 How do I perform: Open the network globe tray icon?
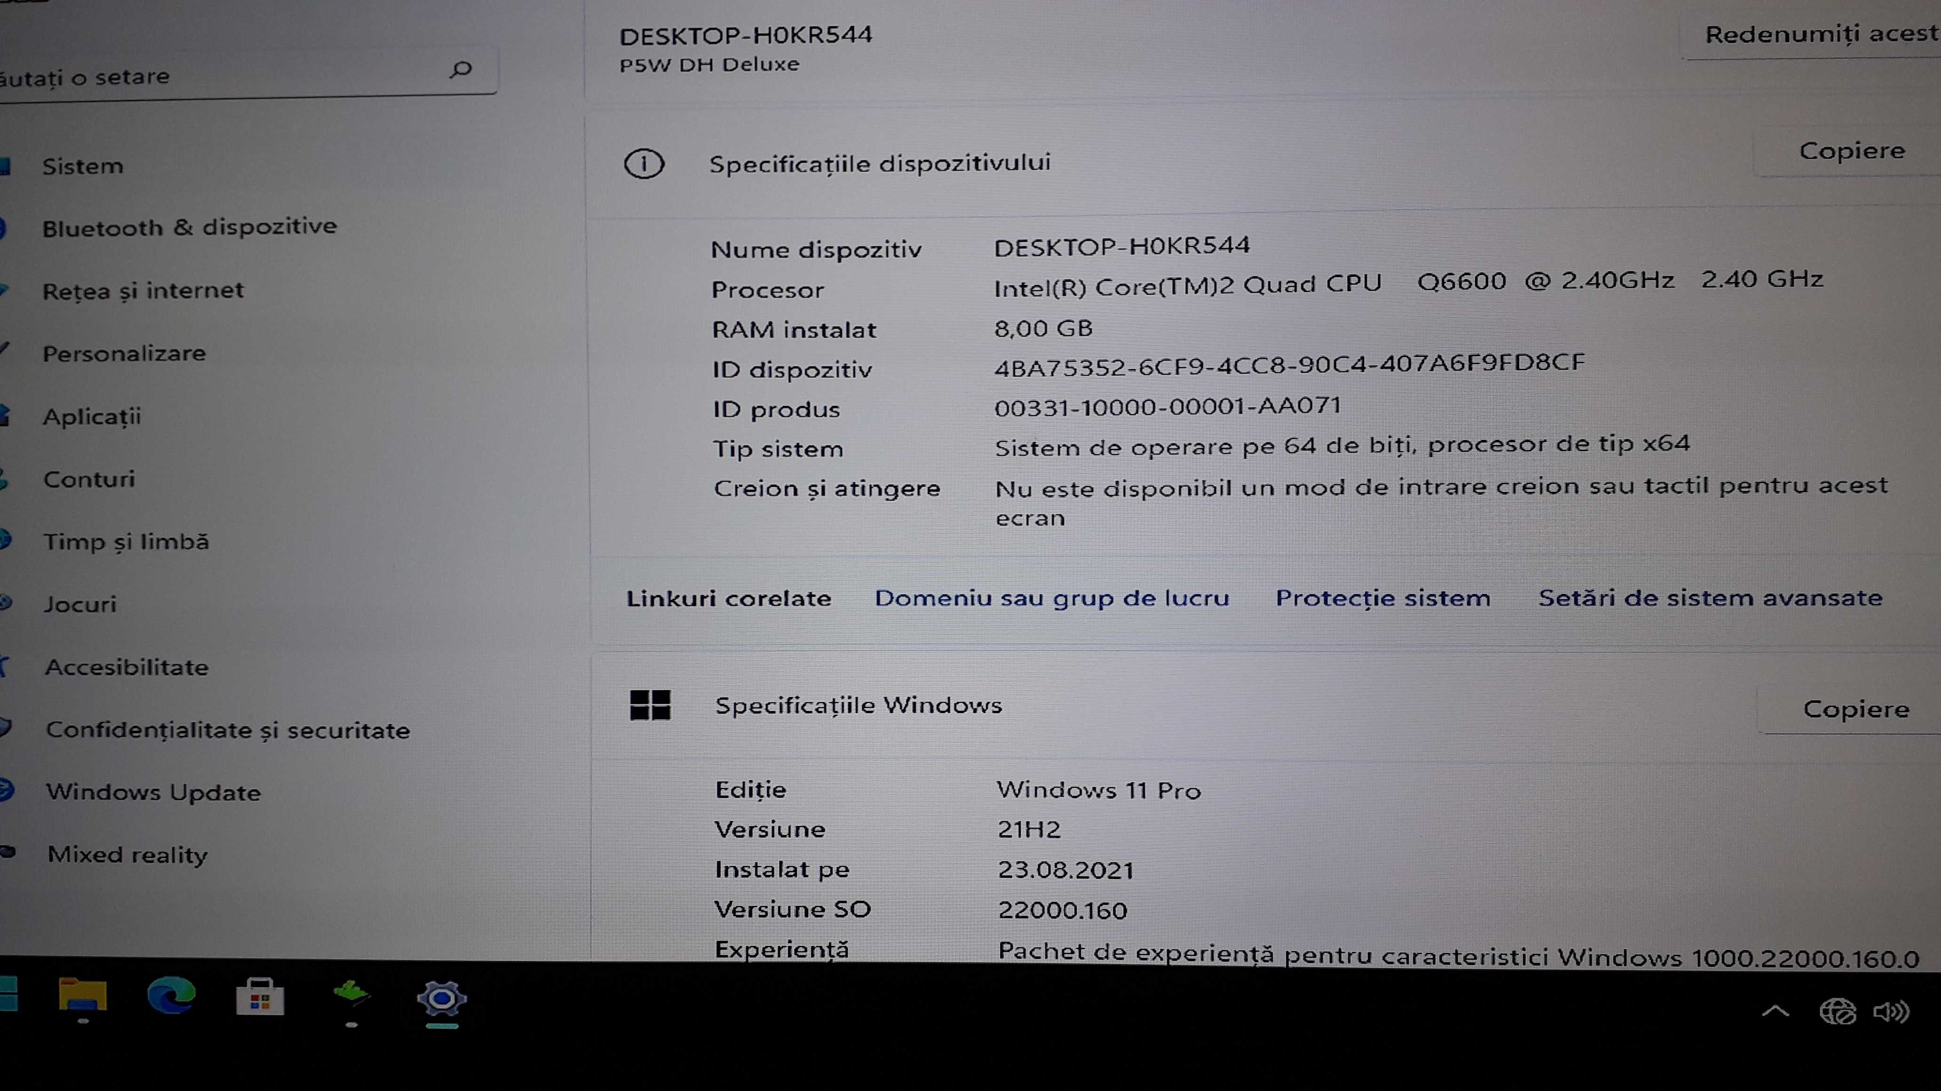[x=1837, y=1011]
